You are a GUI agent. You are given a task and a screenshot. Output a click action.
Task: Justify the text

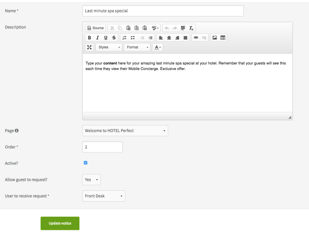tap(185, 38)
